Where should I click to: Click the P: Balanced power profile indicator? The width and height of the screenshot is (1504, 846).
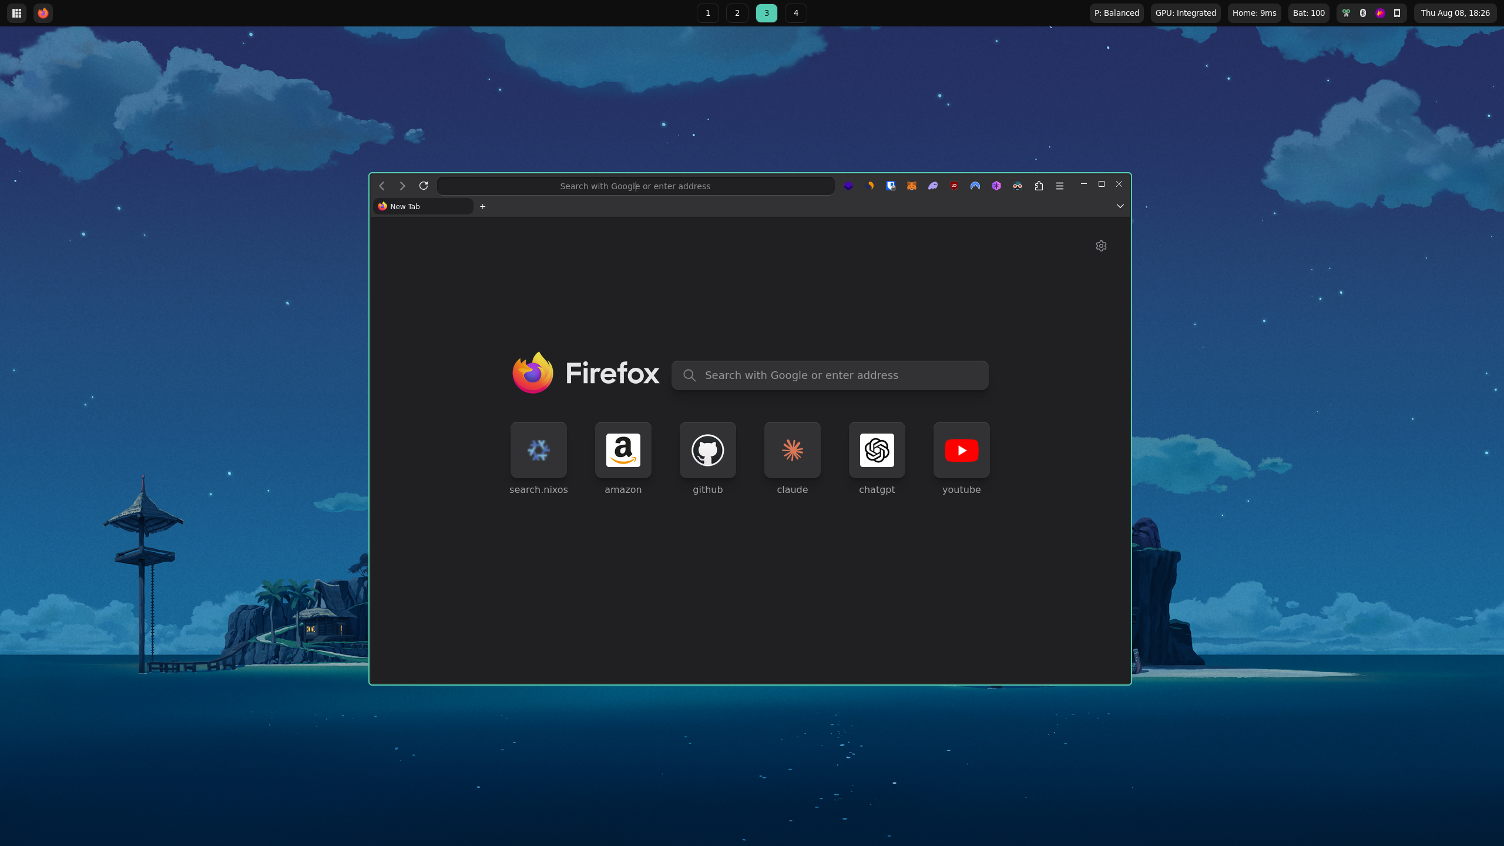tap(1116, 13)
